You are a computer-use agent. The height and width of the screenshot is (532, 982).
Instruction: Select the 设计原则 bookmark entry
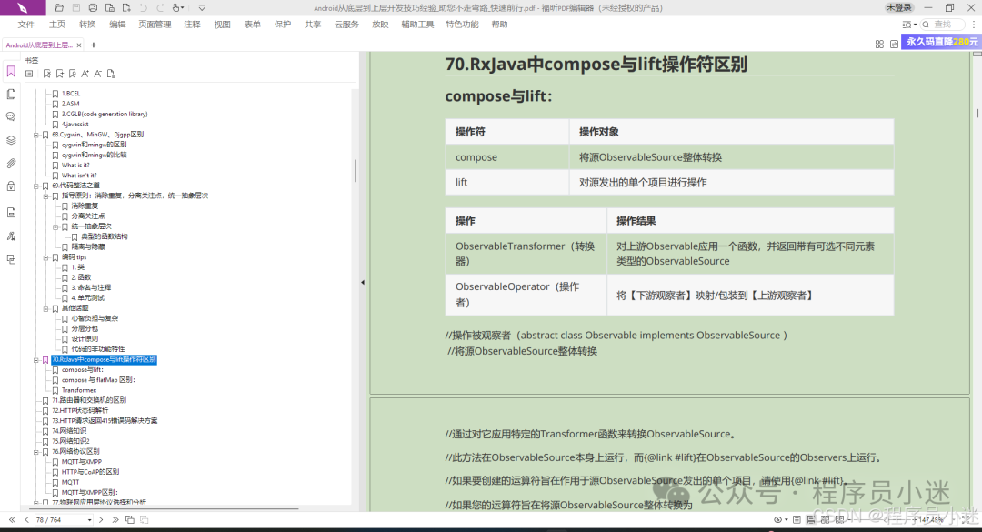click(x=85, y=338)
